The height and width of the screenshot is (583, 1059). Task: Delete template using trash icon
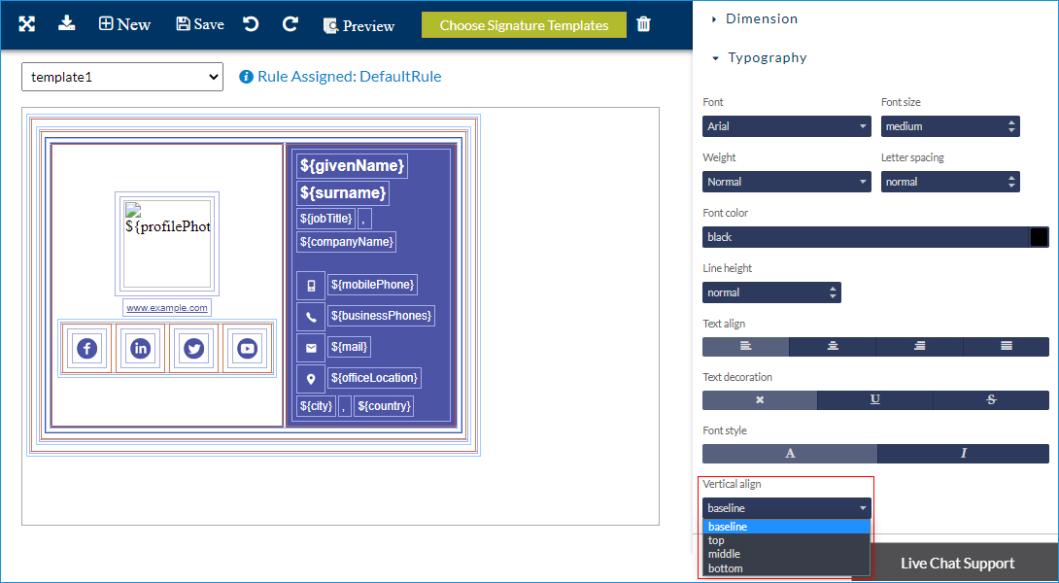[x=643, y=24]
